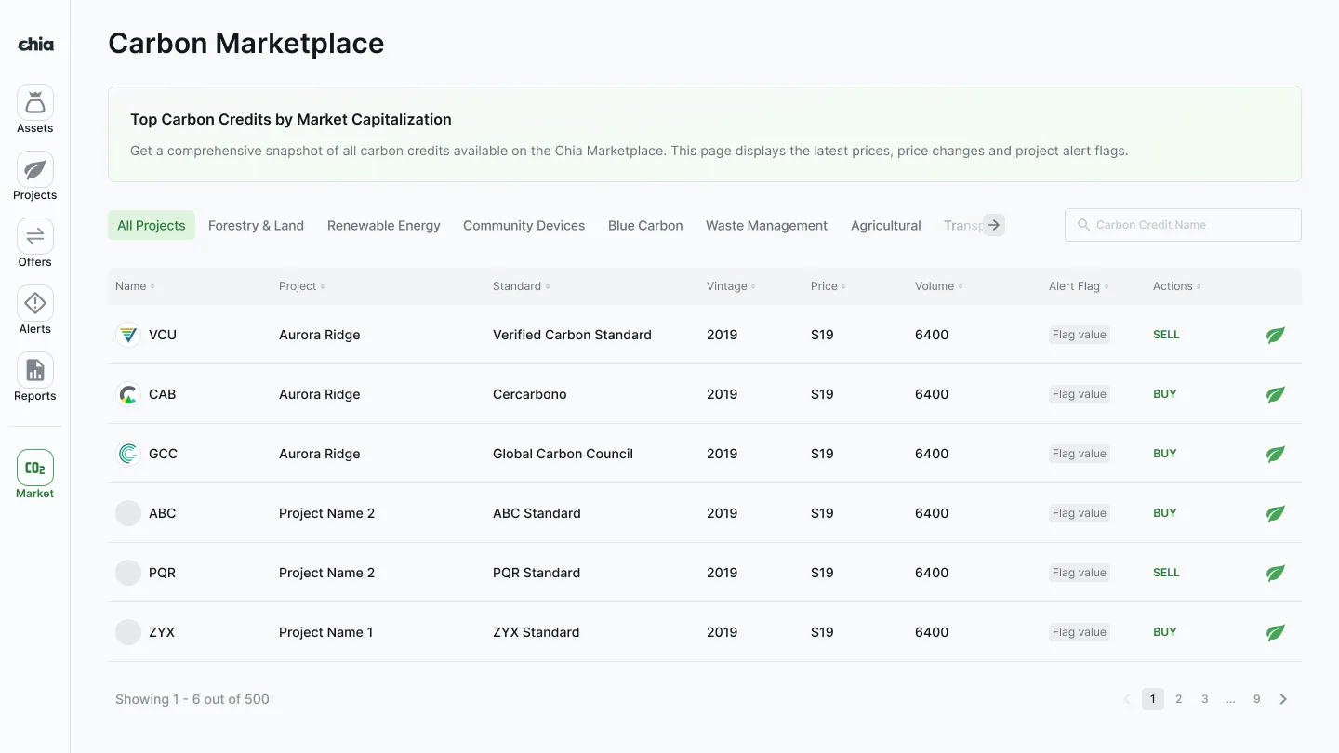Click BUY for the CAB credit
Image resolution: width=1339 pixels, height=753 pixels.
point(1165,394)
